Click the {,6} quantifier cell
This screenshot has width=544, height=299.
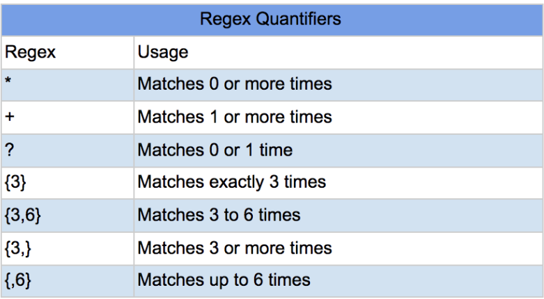68,281
